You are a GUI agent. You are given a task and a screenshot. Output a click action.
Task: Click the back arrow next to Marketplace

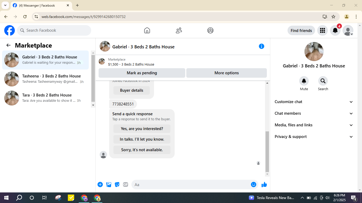(x=8, y=45)
